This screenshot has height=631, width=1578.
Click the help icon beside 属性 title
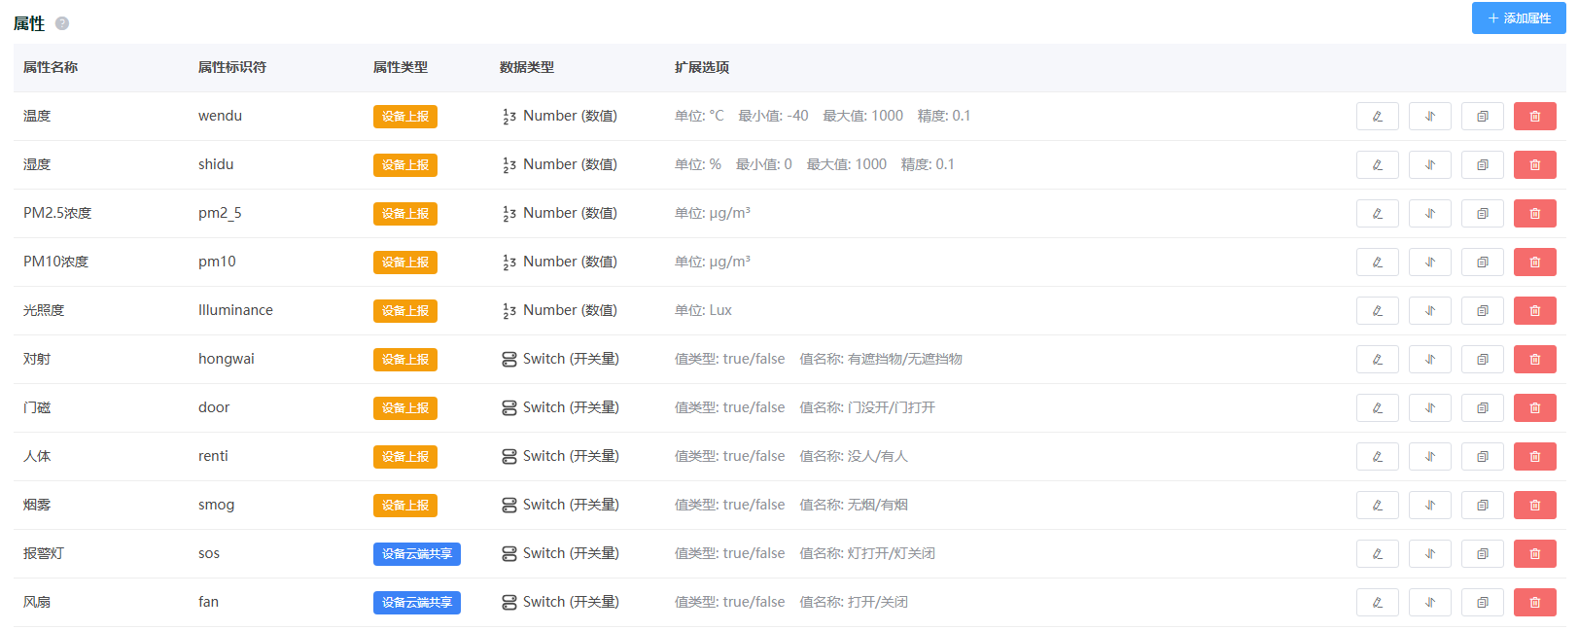coord(62,23)
